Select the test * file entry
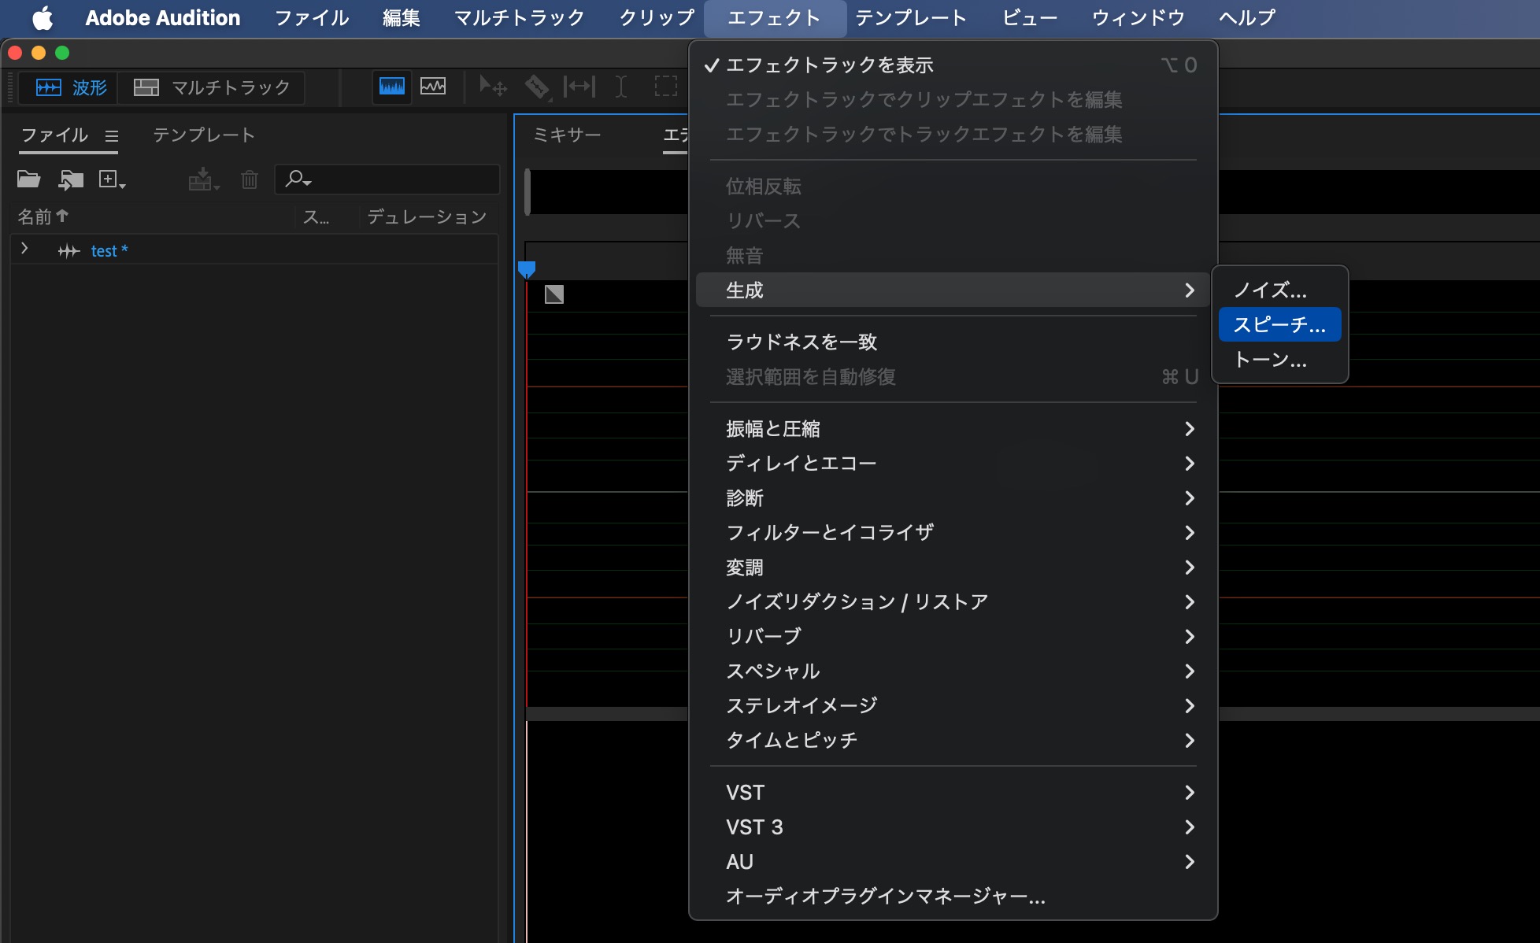The height and width of the screenshot is (943, 1540). click(109, 251)
